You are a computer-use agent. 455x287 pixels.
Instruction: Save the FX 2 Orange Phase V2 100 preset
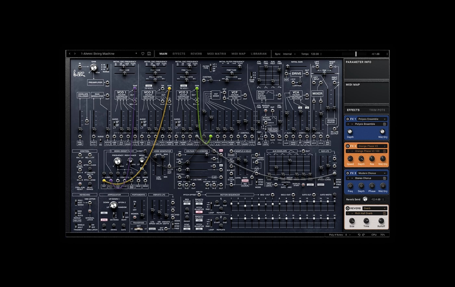(384, 151)
